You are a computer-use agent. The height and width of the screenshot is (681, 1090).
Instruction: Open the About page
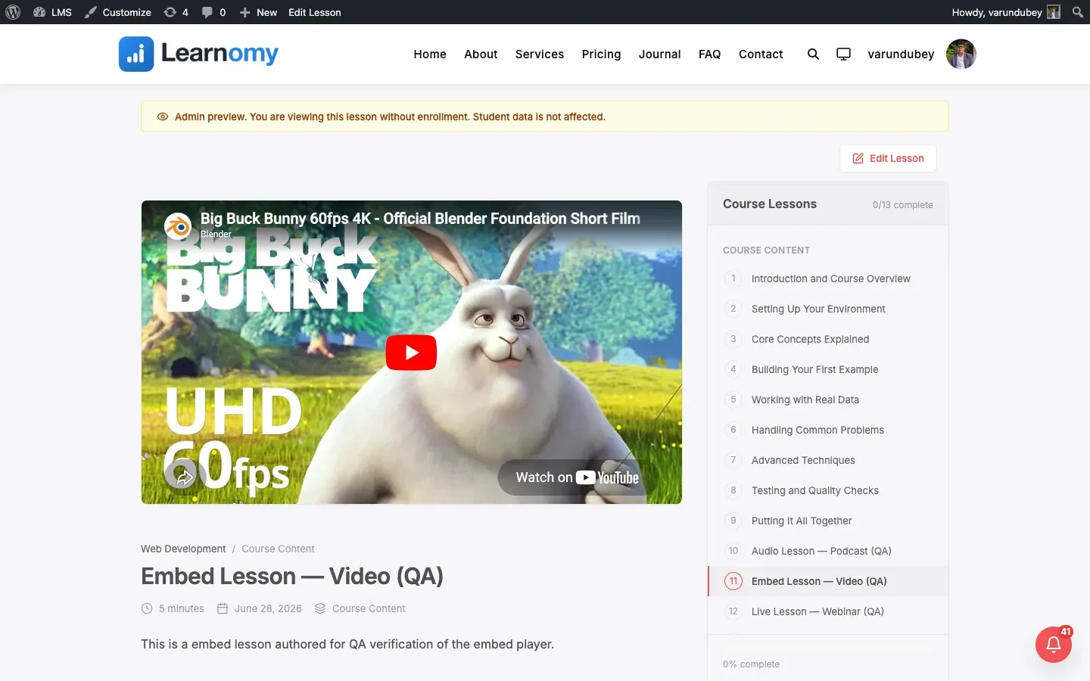pos(481,54)
